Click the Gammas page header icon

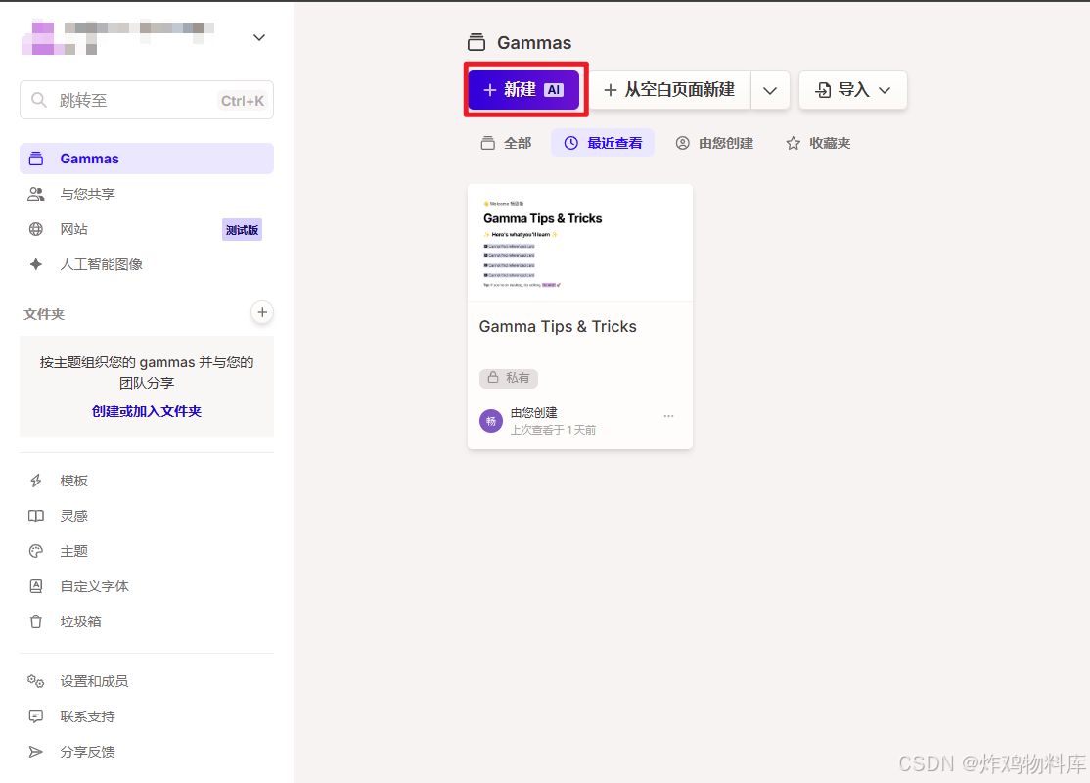point(477,42)
